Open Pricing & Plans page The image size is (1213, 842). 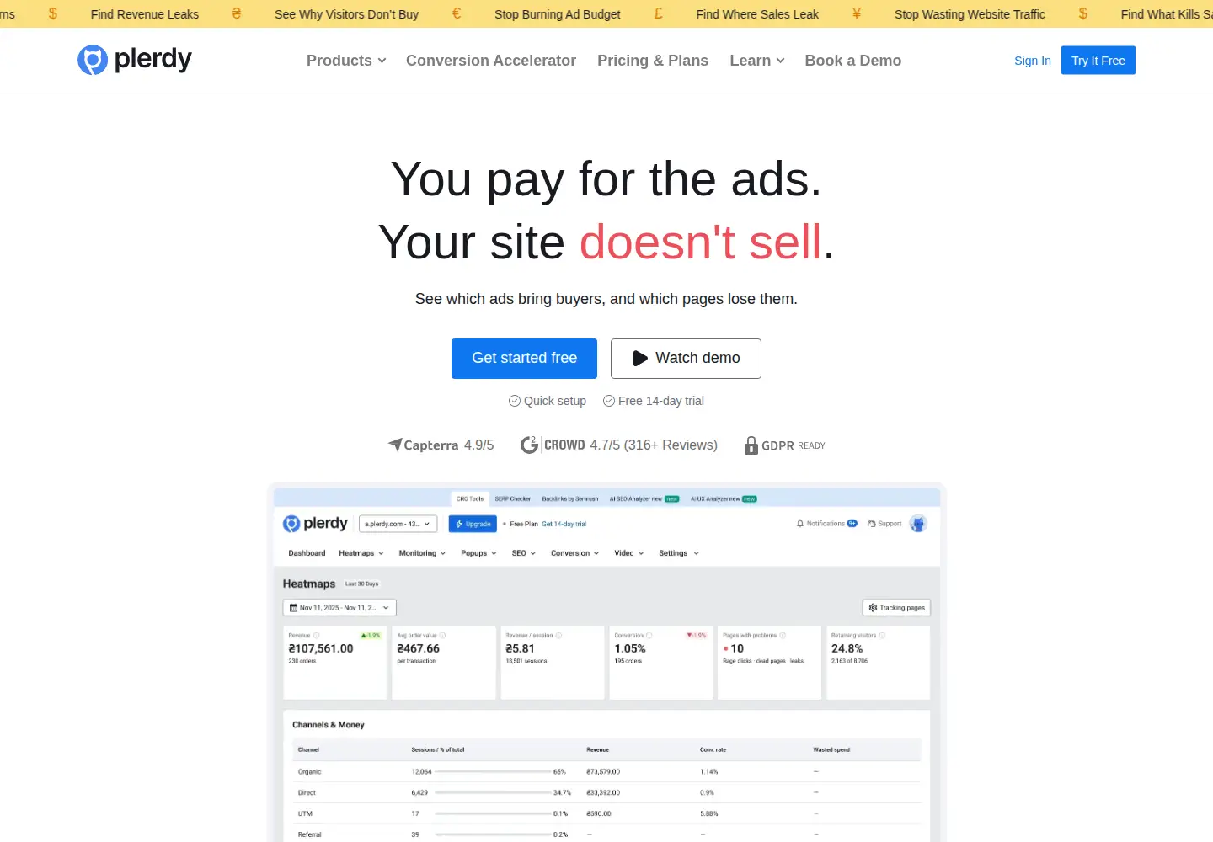coord(653,61)
